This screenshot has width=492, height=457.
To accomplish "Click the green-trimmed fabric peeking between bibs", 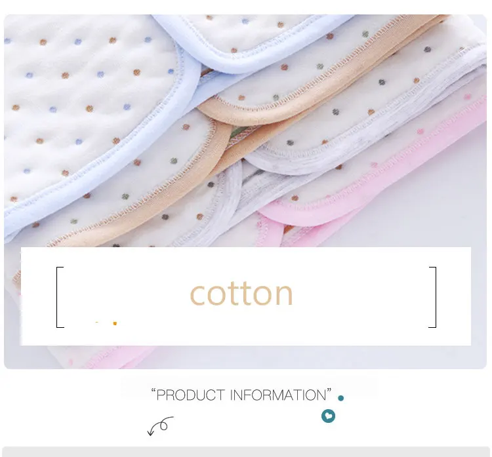I will click(x=240, y=131).
